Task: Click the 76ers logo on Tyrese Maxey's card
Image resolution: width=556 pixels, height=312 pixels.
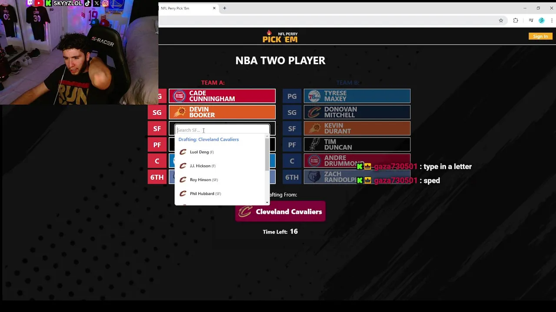Action: (x=314, y=96)
